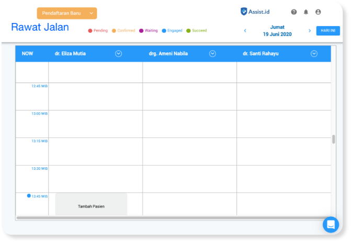Click the Confirmed legend label
Image resolution: width=351 pixels, height=243 pixels.
pyautogui.click(x=126, y=30)
